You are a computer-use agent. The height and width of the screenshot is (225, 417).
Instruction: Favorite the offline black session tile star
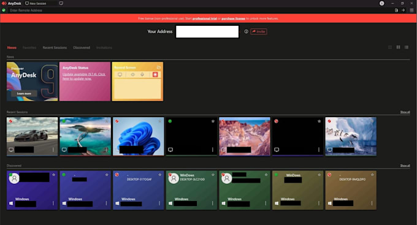point(319,121)
